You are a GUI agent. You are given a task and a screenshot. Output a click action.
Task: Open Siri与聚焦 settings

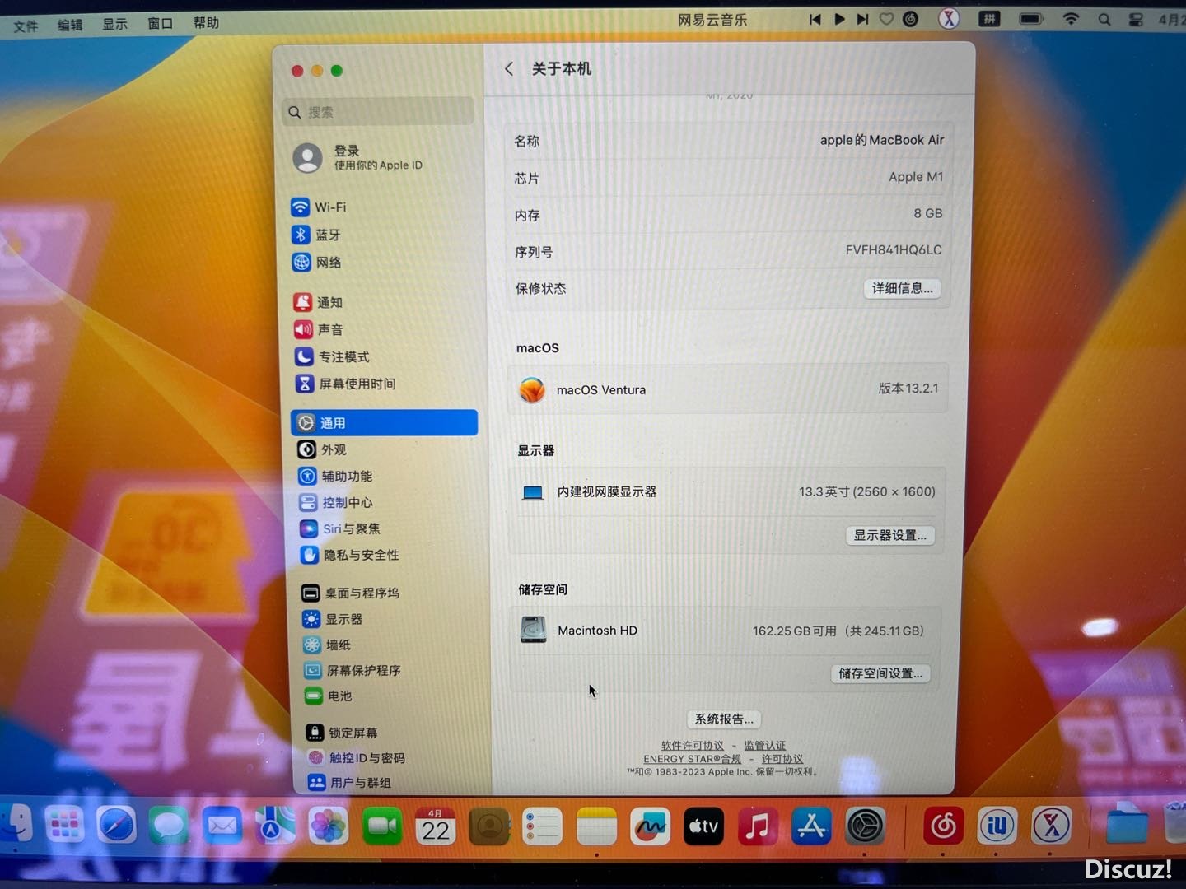[340, 528]
